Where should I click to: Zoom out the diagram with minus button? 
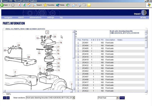click(x=5, y=98)
